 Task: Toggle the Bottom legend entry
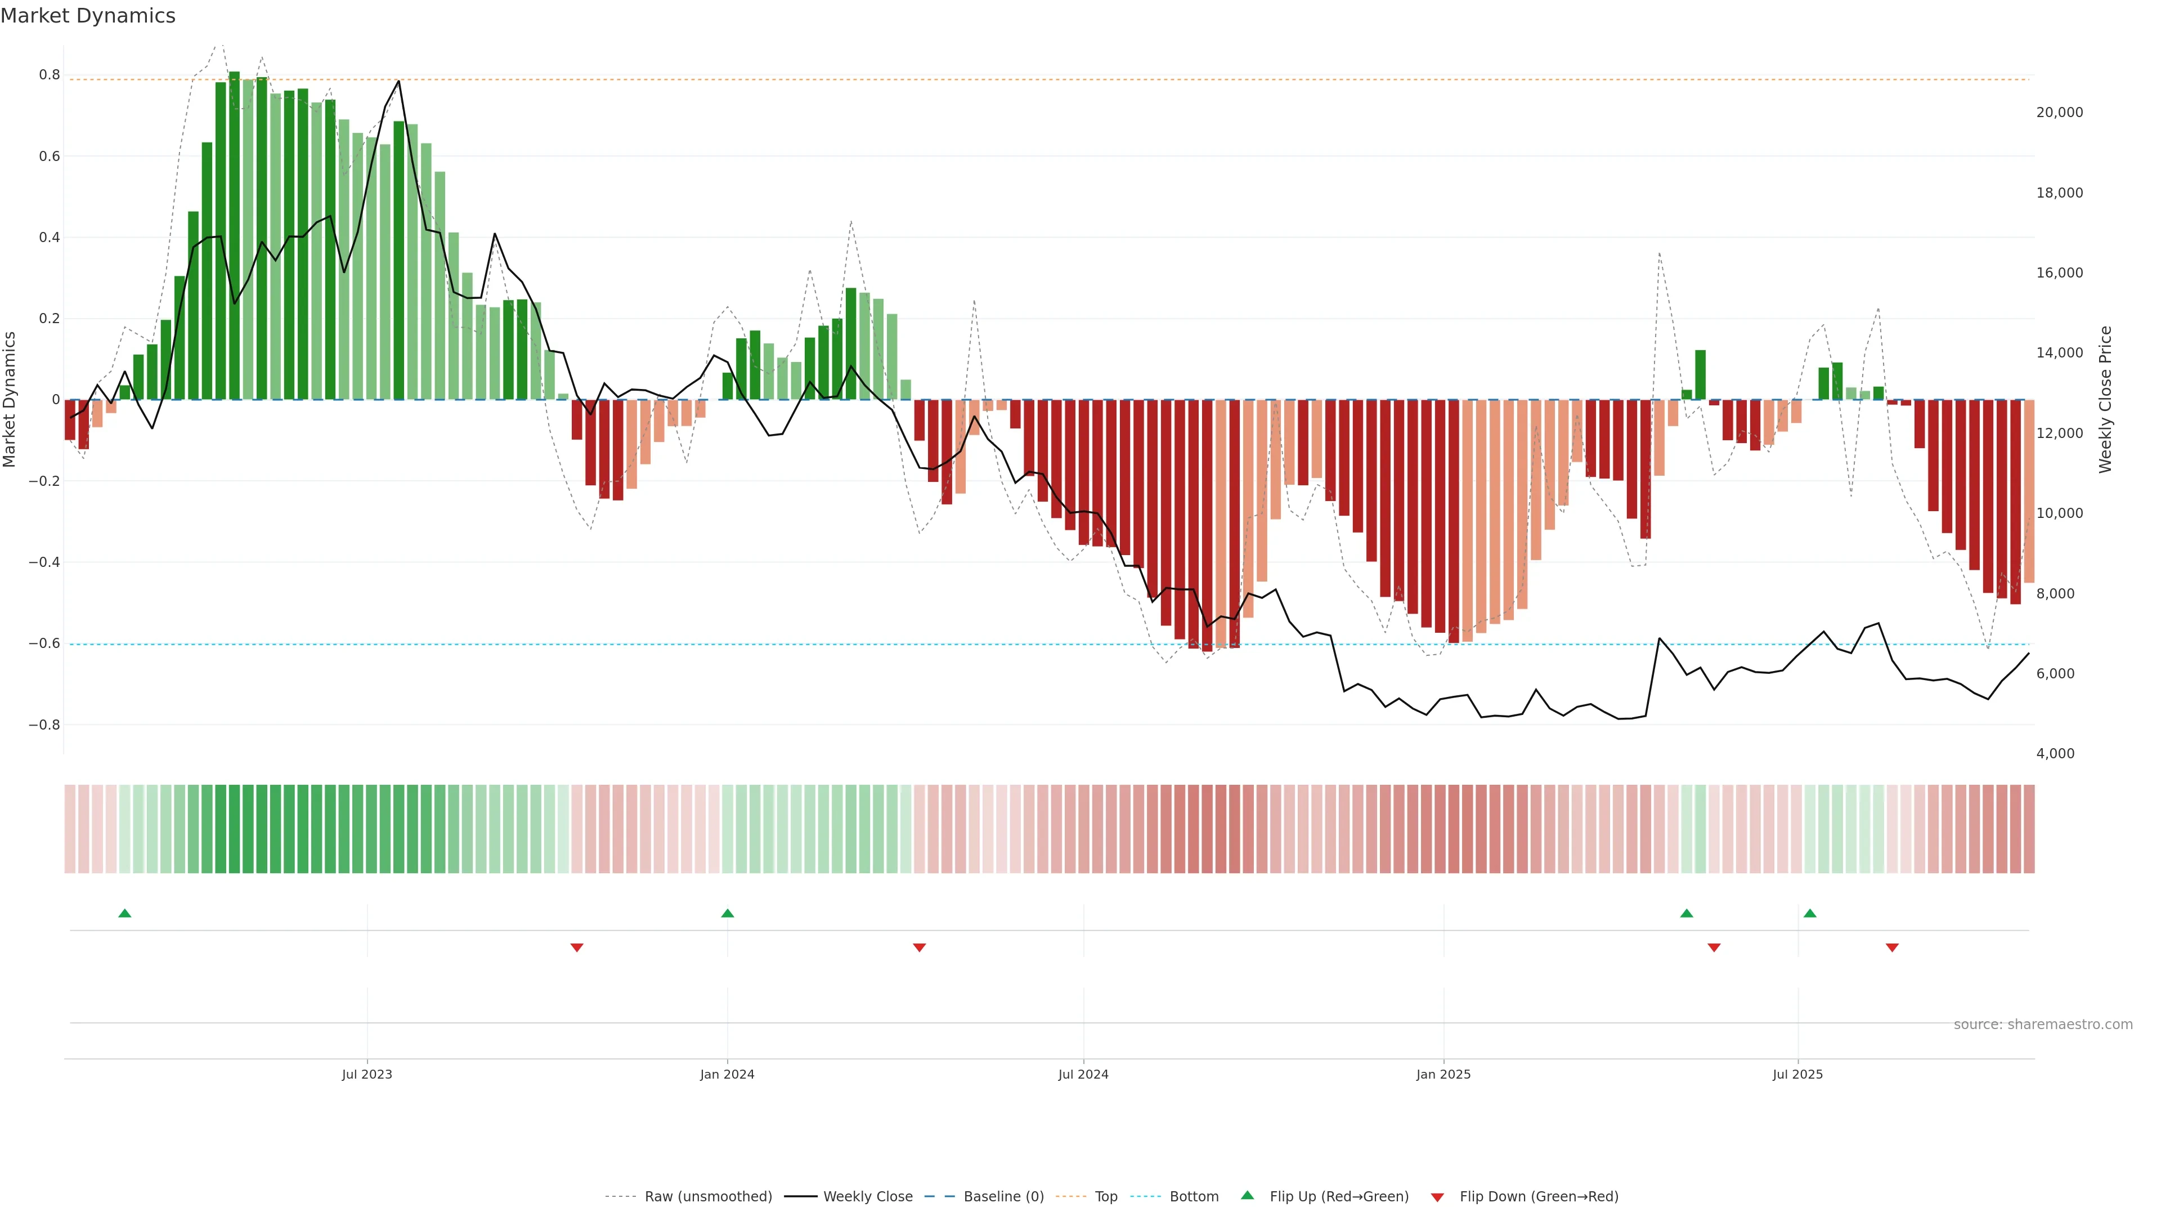1194,1197
